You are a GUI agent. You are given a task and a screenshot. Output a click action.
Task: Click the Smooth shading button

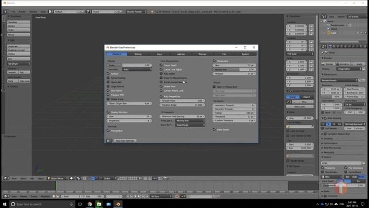click(x=13, y=72)
